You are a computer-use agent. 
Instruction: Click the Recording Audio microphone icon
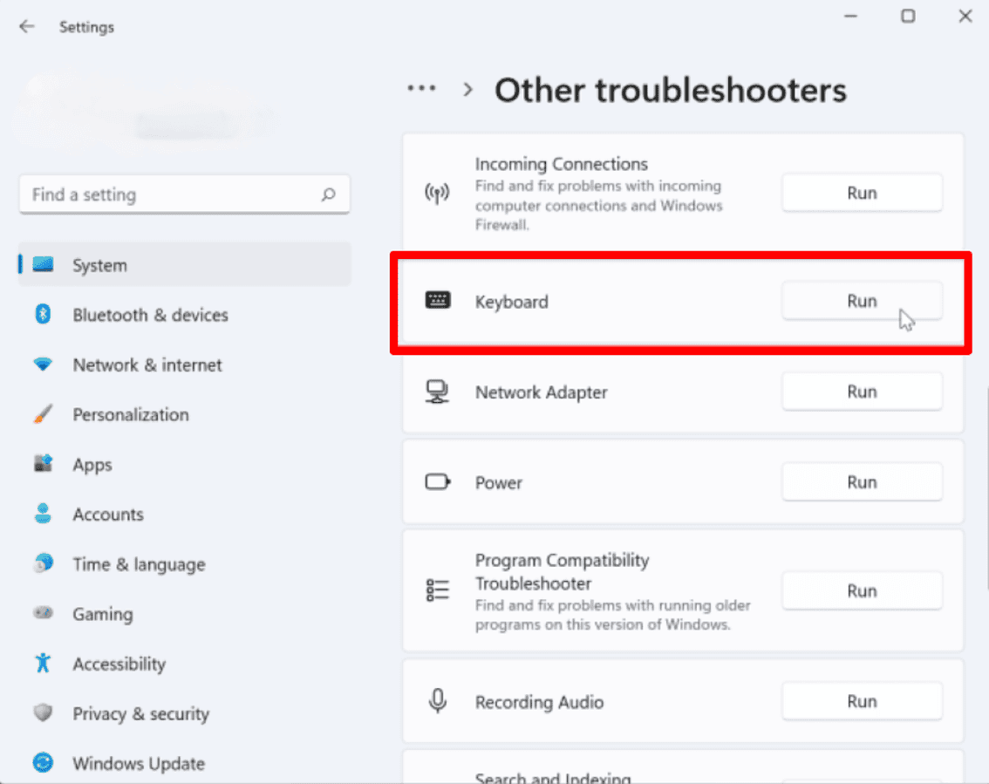click(x=437, y=701)
